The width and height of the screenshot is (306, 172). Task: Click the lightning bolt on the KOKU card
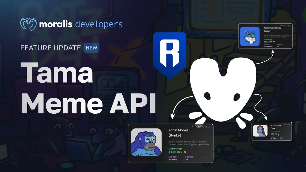pyautogui.click(x=274, y=42)
